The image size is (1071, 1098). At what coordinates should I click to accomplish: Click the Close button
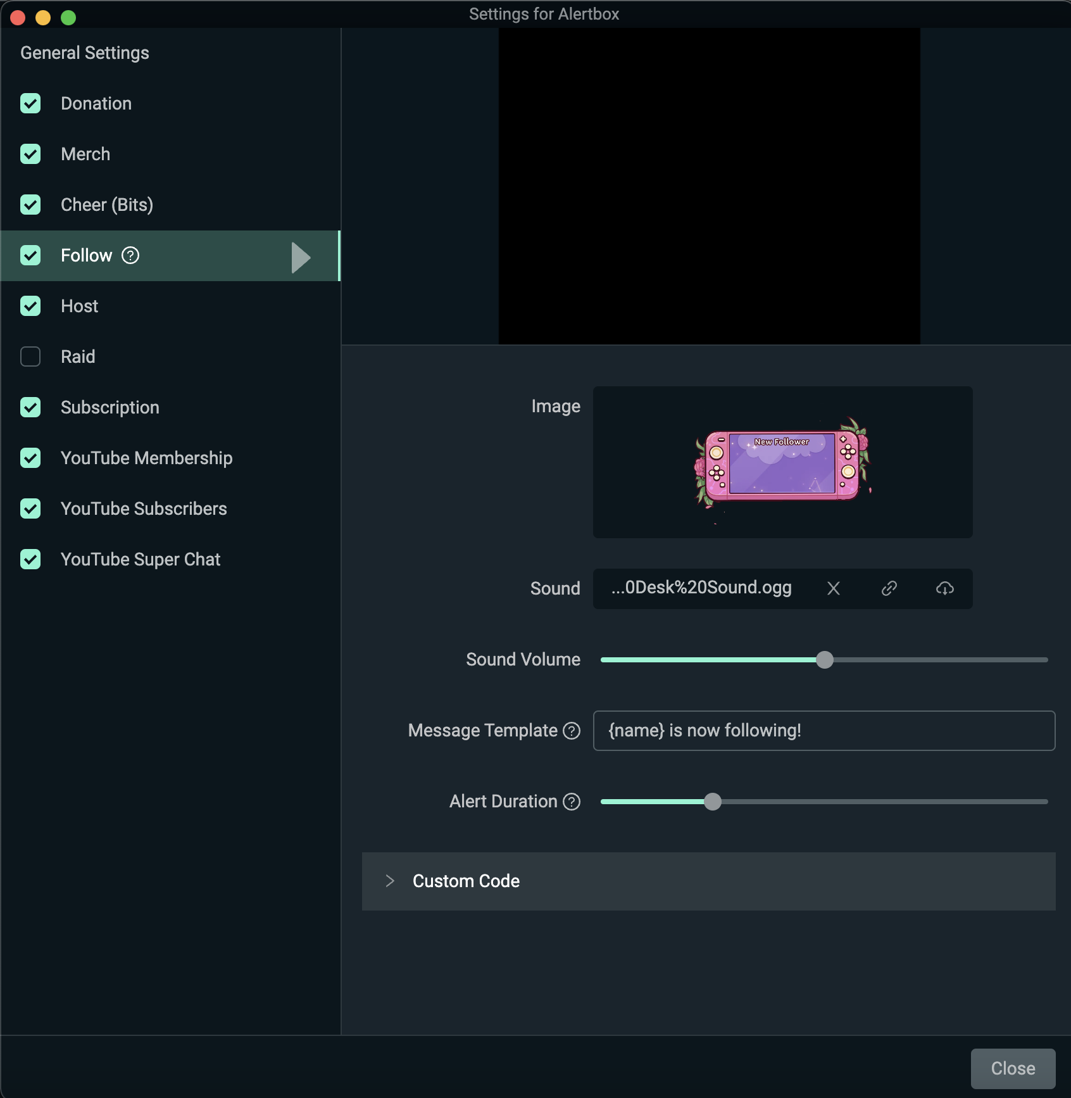pos(1013,1068)
